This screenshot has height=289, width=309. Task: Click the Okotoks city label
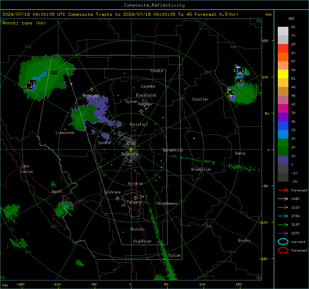138,229
